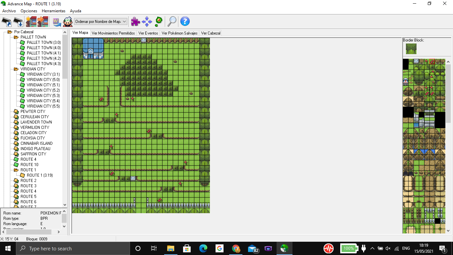
Task: Click the blue four-way arrows icon
Action: (x=147, y=22)
